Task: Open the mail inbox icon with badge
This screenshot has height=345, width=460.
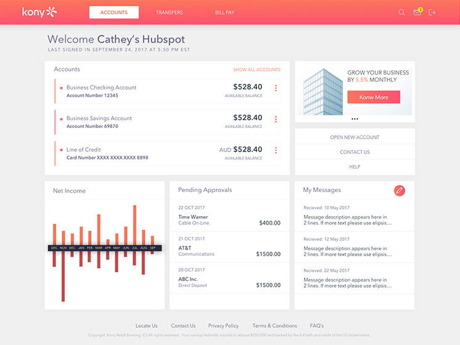Action: tap(417, 12)
